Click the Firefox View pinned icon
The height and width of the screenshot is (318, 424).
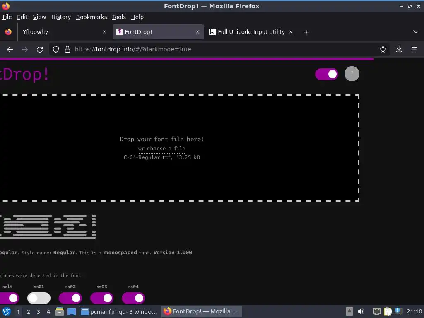[x=8, y=32]
